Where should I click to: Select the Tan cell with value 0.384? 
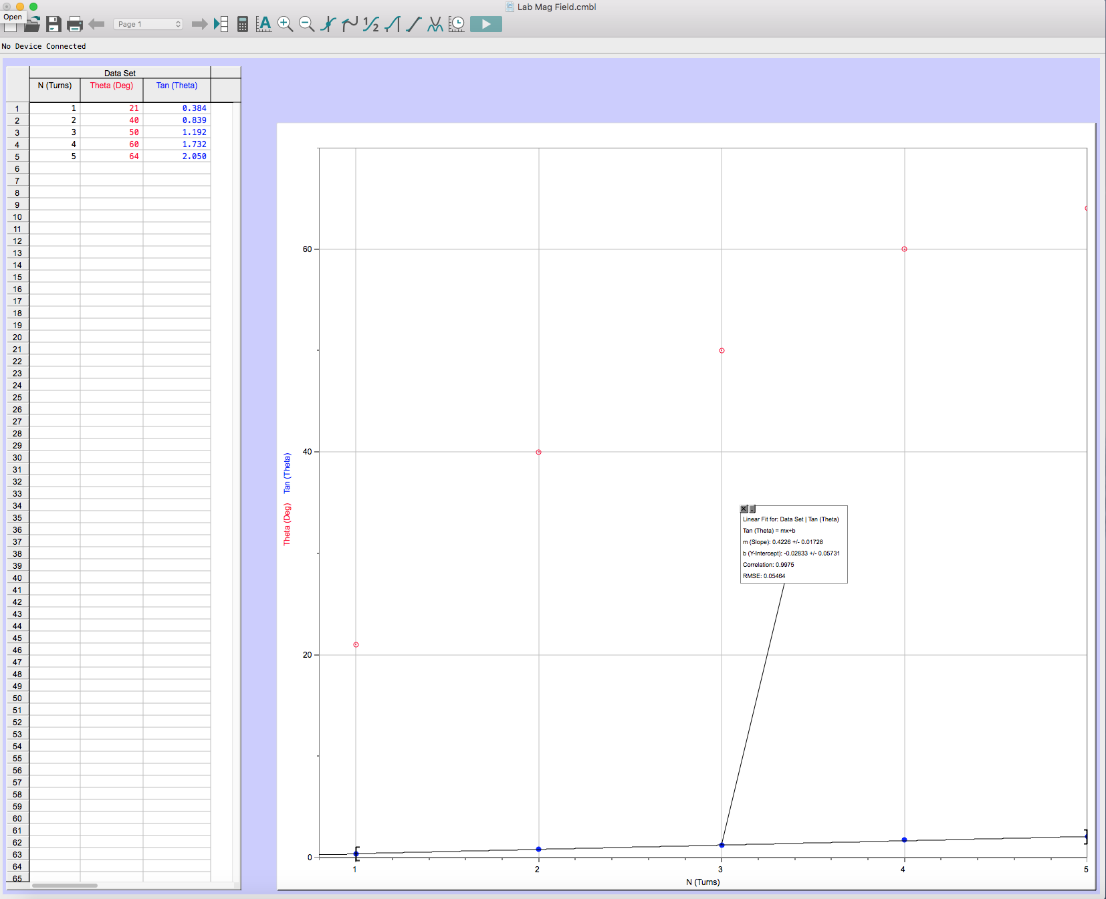click(x=177, y=108)
